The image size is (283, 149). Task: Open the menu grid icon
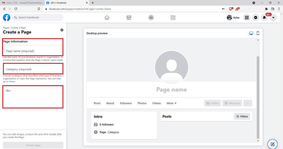pos(247,17)
